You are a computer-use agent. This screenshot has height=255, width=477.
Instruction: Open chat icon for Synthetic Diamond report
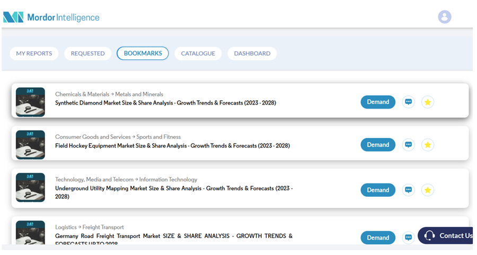[408, 102]
